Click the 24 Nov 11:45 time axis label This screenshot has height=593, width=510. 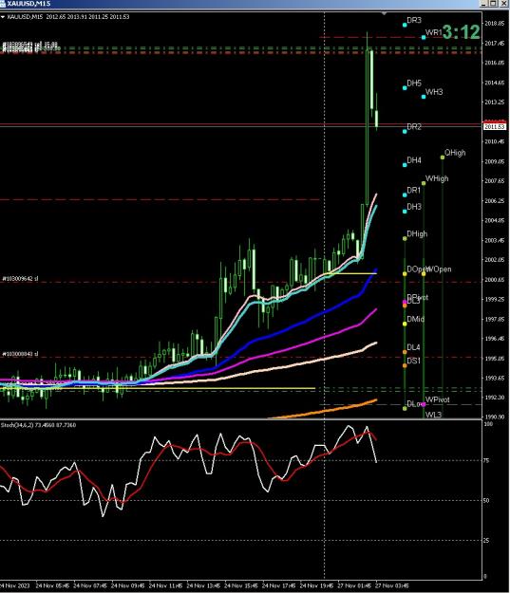pyautogui.click(x=165, y=585)
